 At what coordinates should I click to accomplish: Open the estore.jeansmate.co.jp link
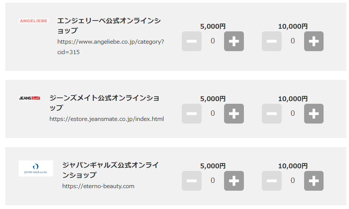pyautogui.click(x=107, y=119)
